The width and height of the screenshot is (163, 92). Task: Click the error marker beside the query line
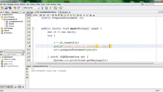pos(30,46)
